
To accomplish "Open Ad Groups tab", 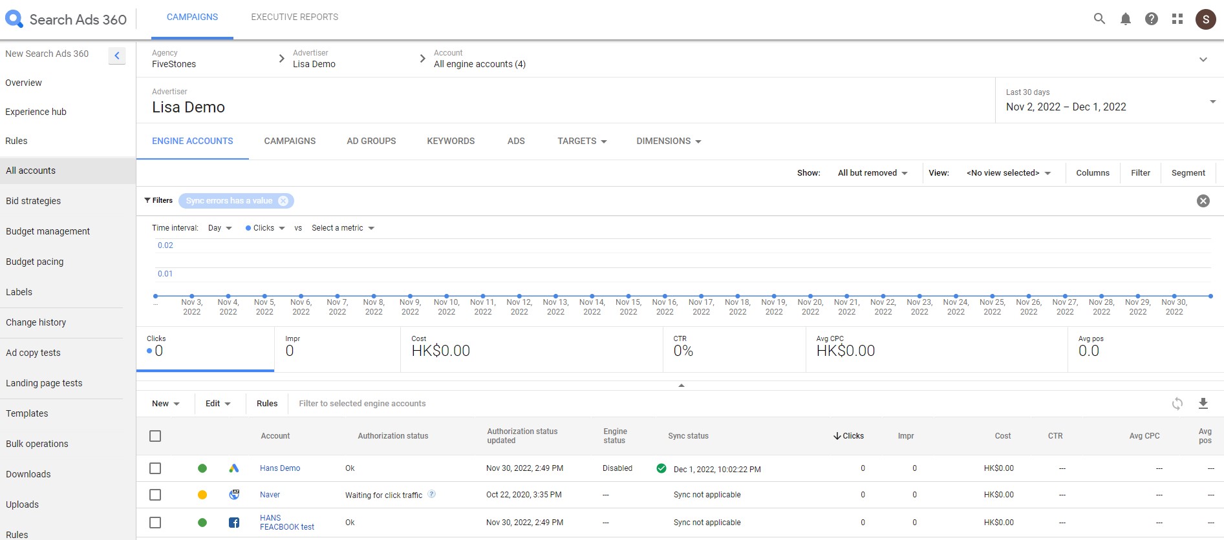I will click(x=371, y=141).
